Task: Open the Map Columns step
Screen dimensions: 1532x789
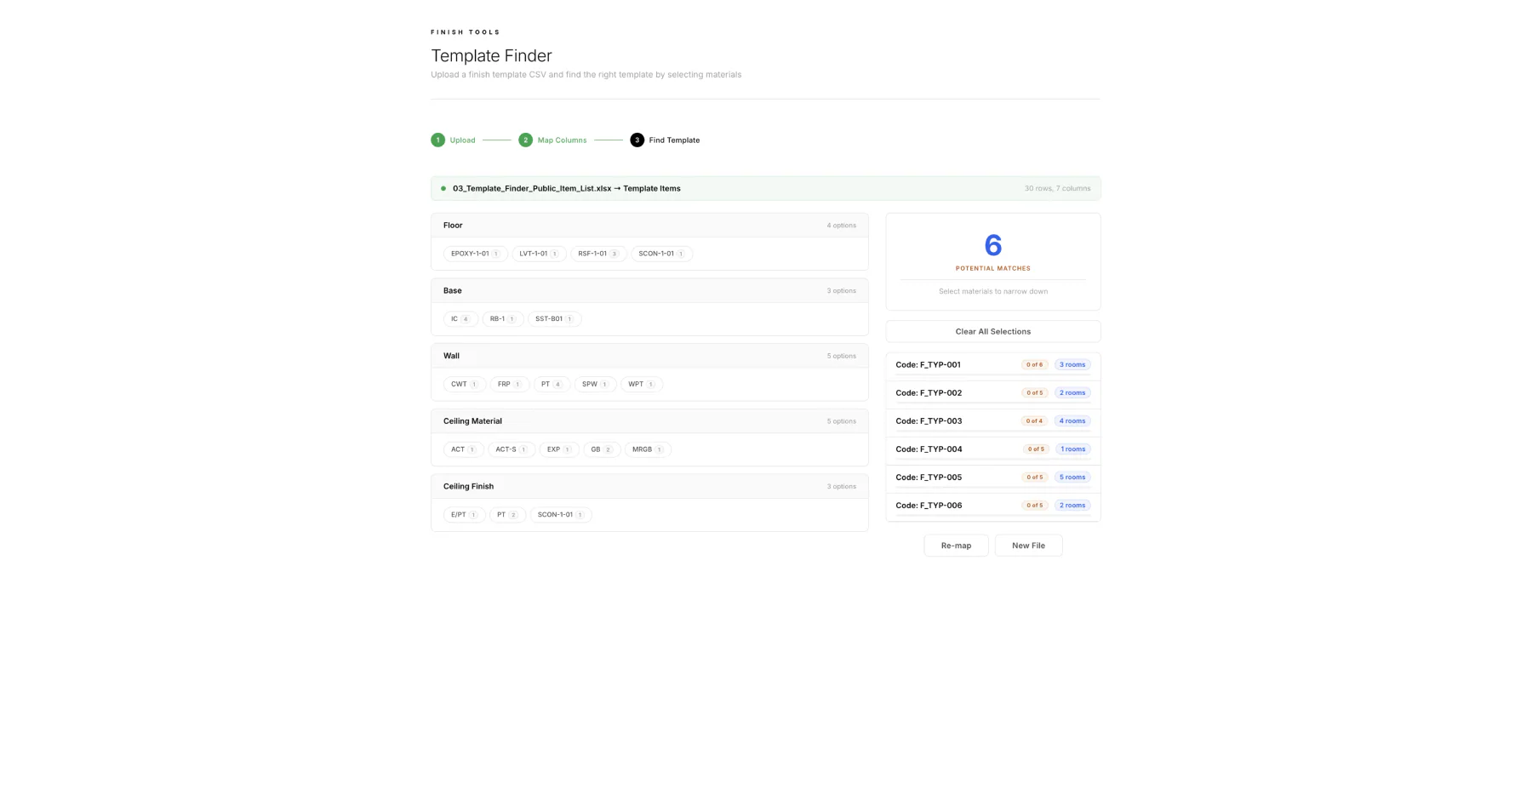Action: point(526,140)
